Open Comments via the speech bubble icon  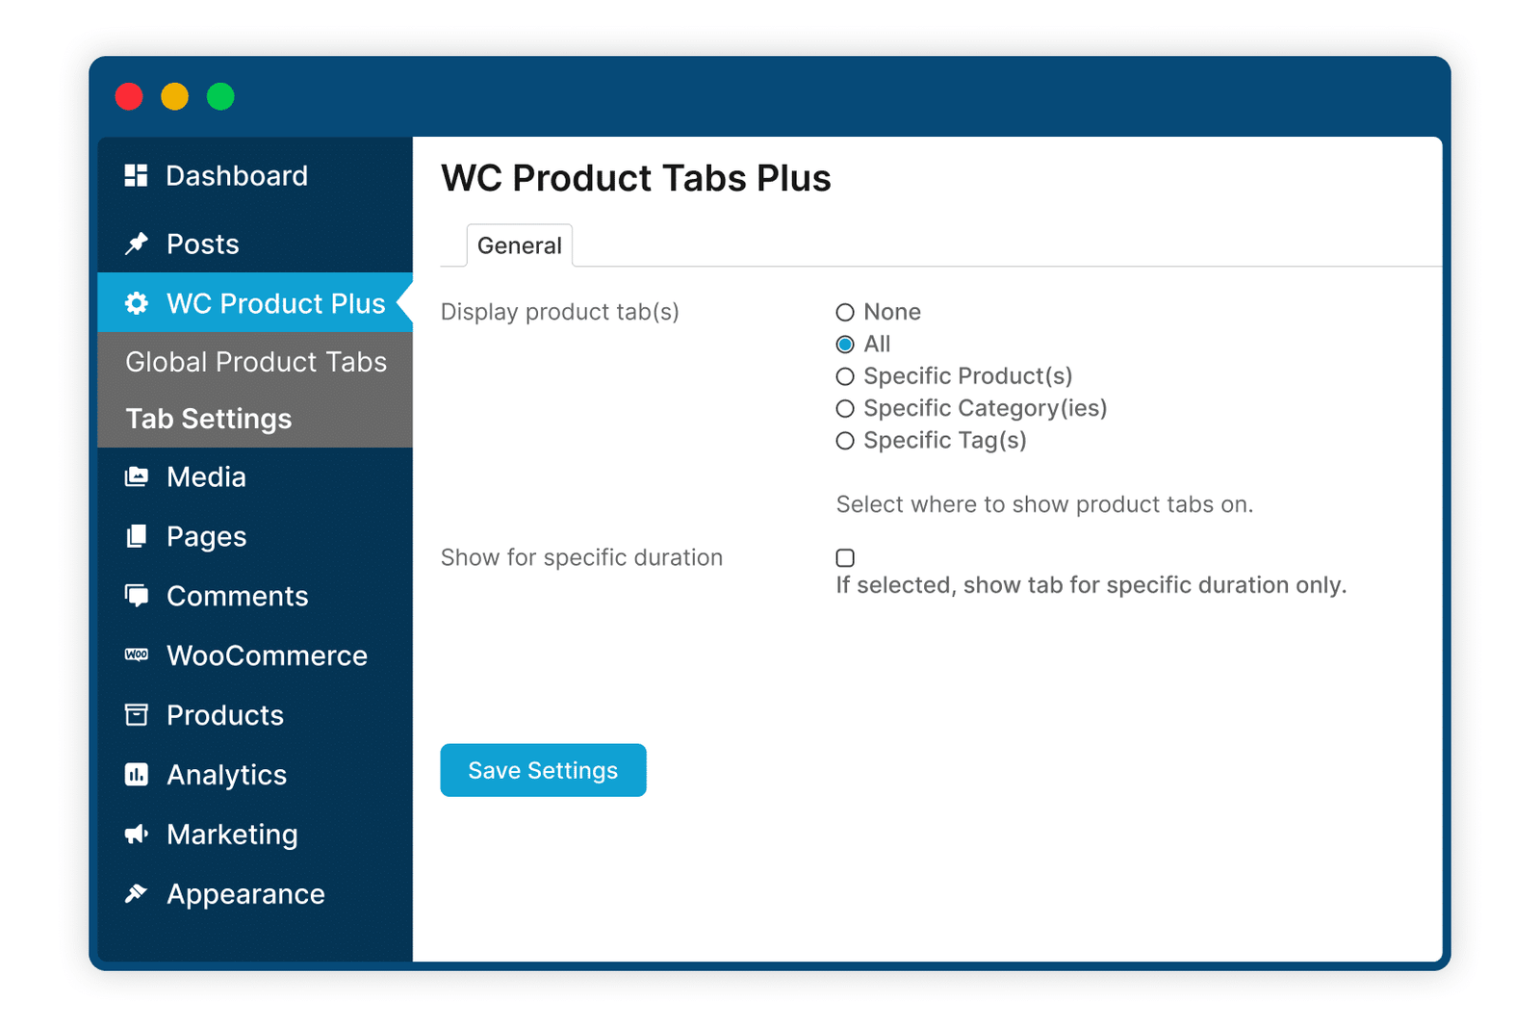click(137, 596)
